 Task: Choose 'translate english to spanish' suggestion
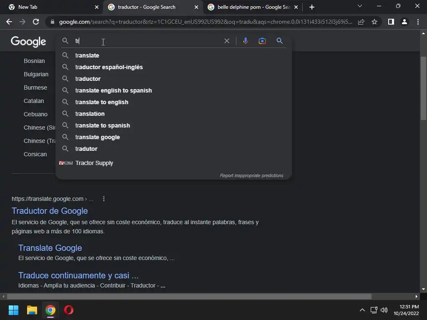point(173,90)
